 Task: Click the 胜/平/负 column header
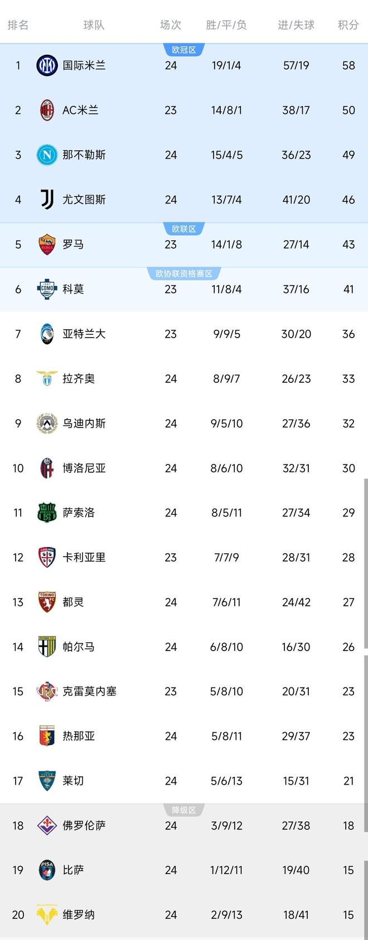[226, 25]
